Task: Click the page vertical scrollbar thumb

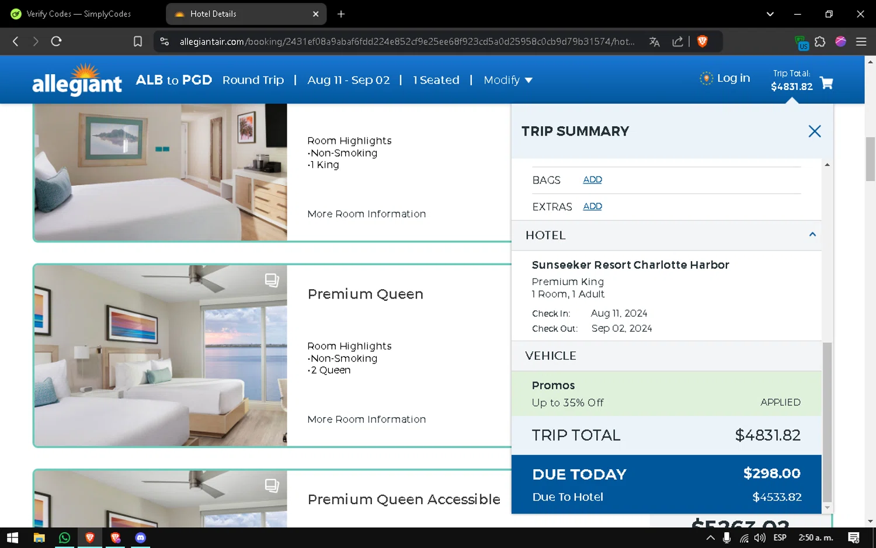Action: pyautogui.click(x=870, y=159)
